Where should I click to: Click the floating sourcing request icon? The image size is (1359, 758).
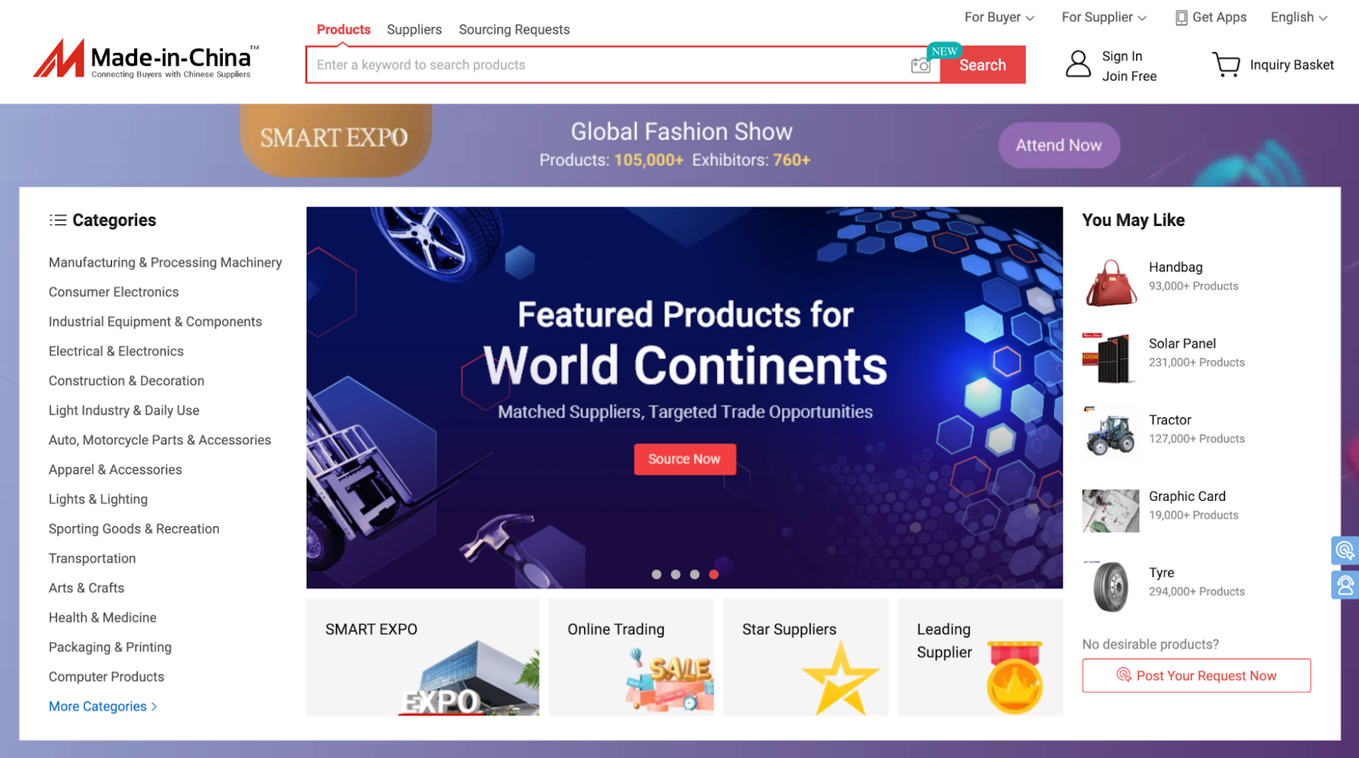(x=1345, y=551)
